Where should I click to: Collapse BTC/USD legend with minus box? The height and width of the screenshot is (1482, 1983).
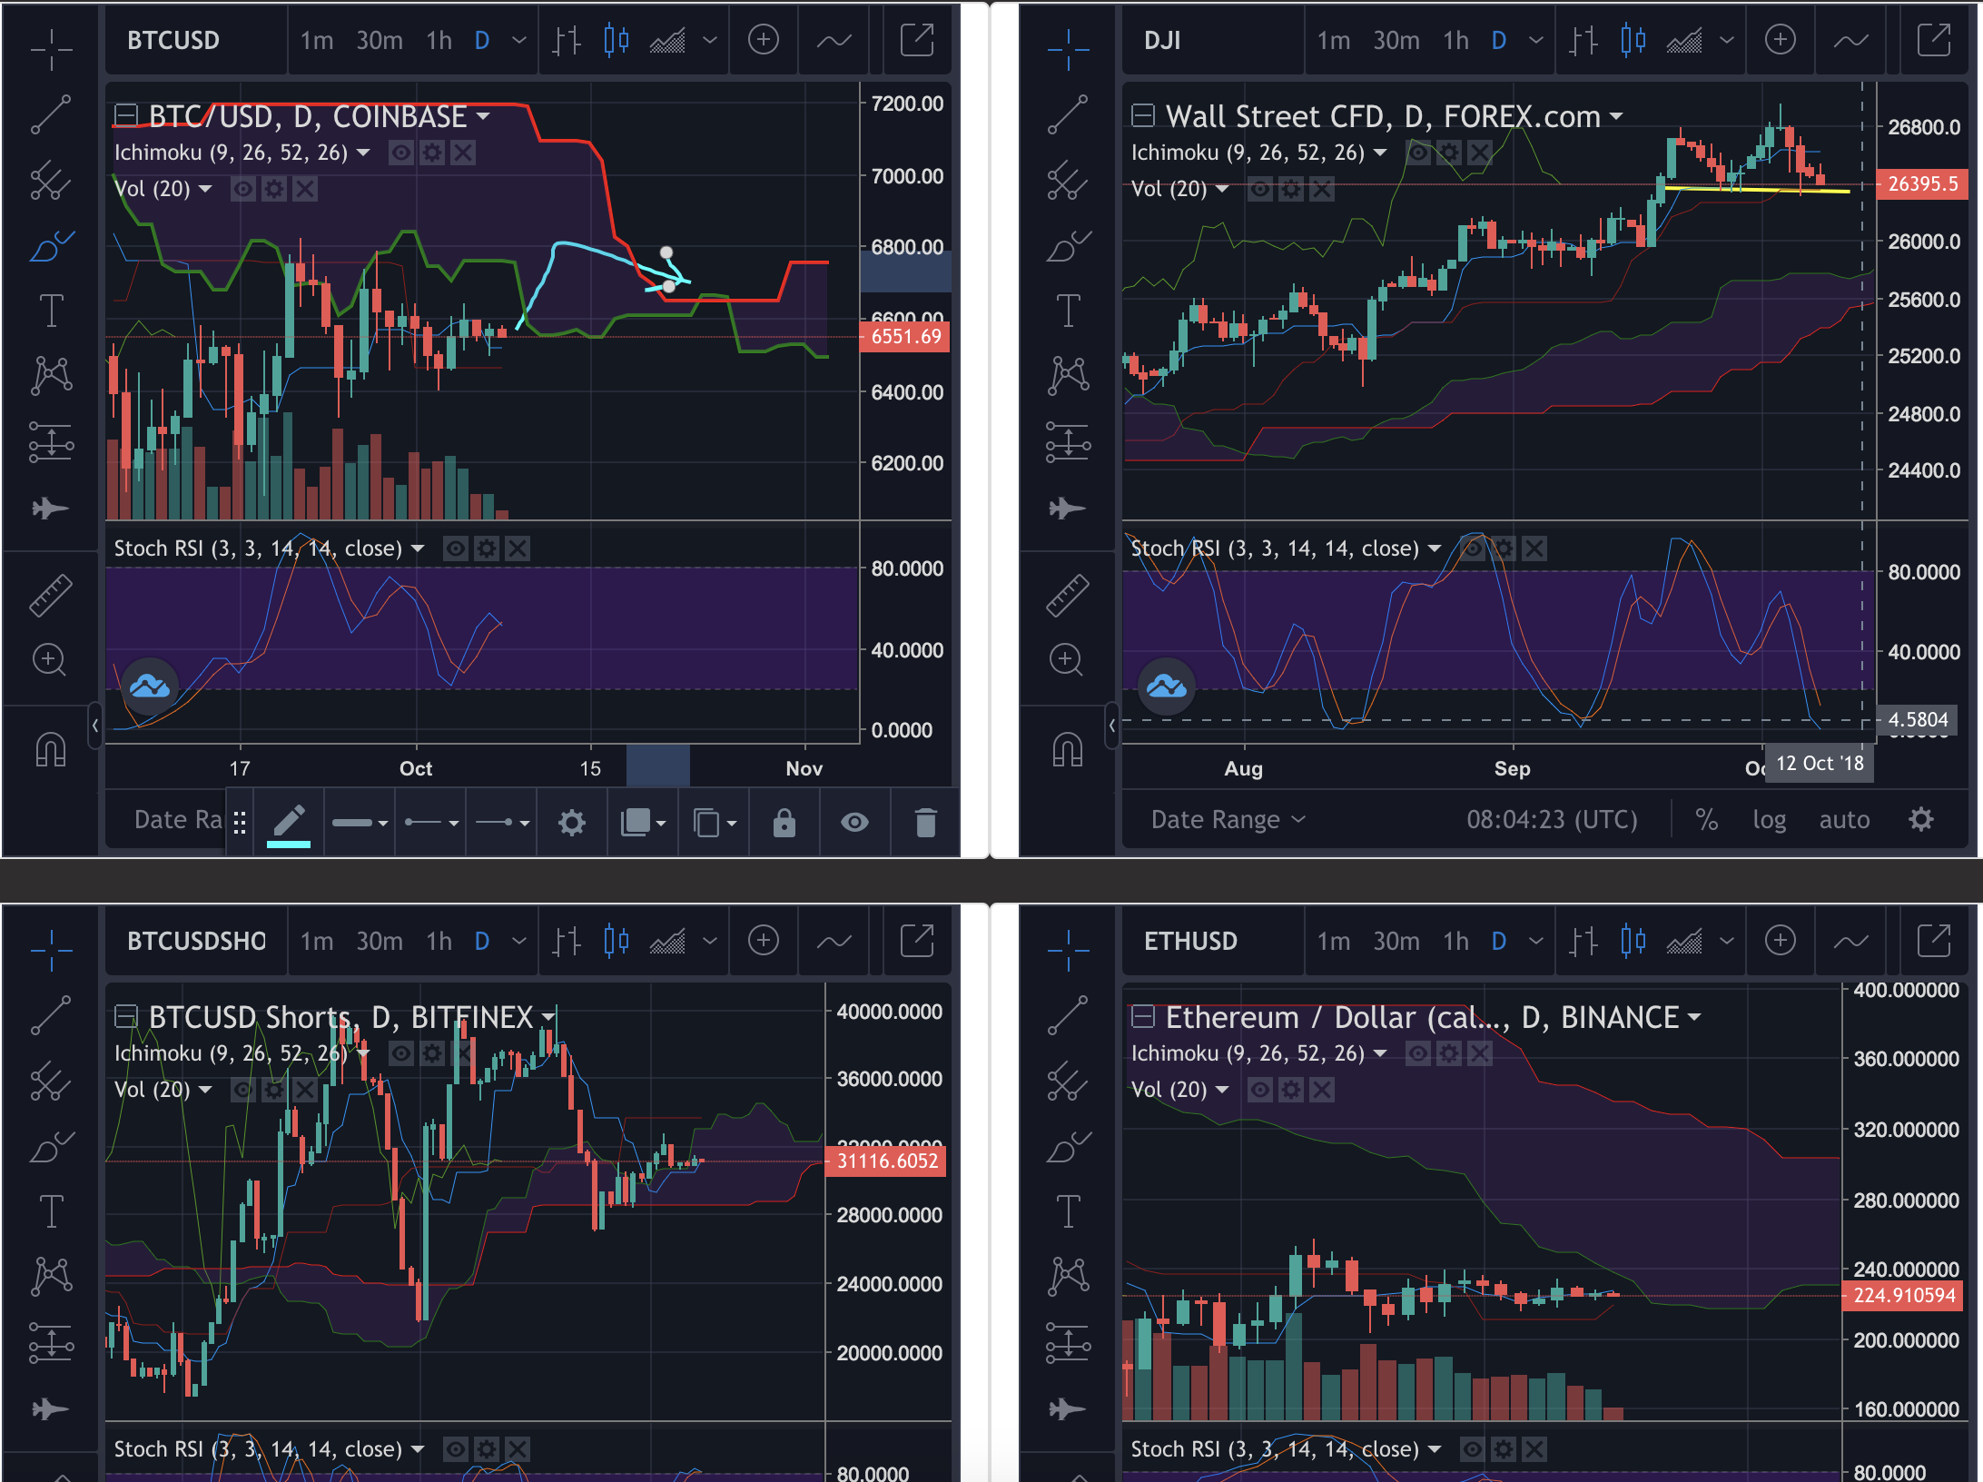click(x=126, y=114)
